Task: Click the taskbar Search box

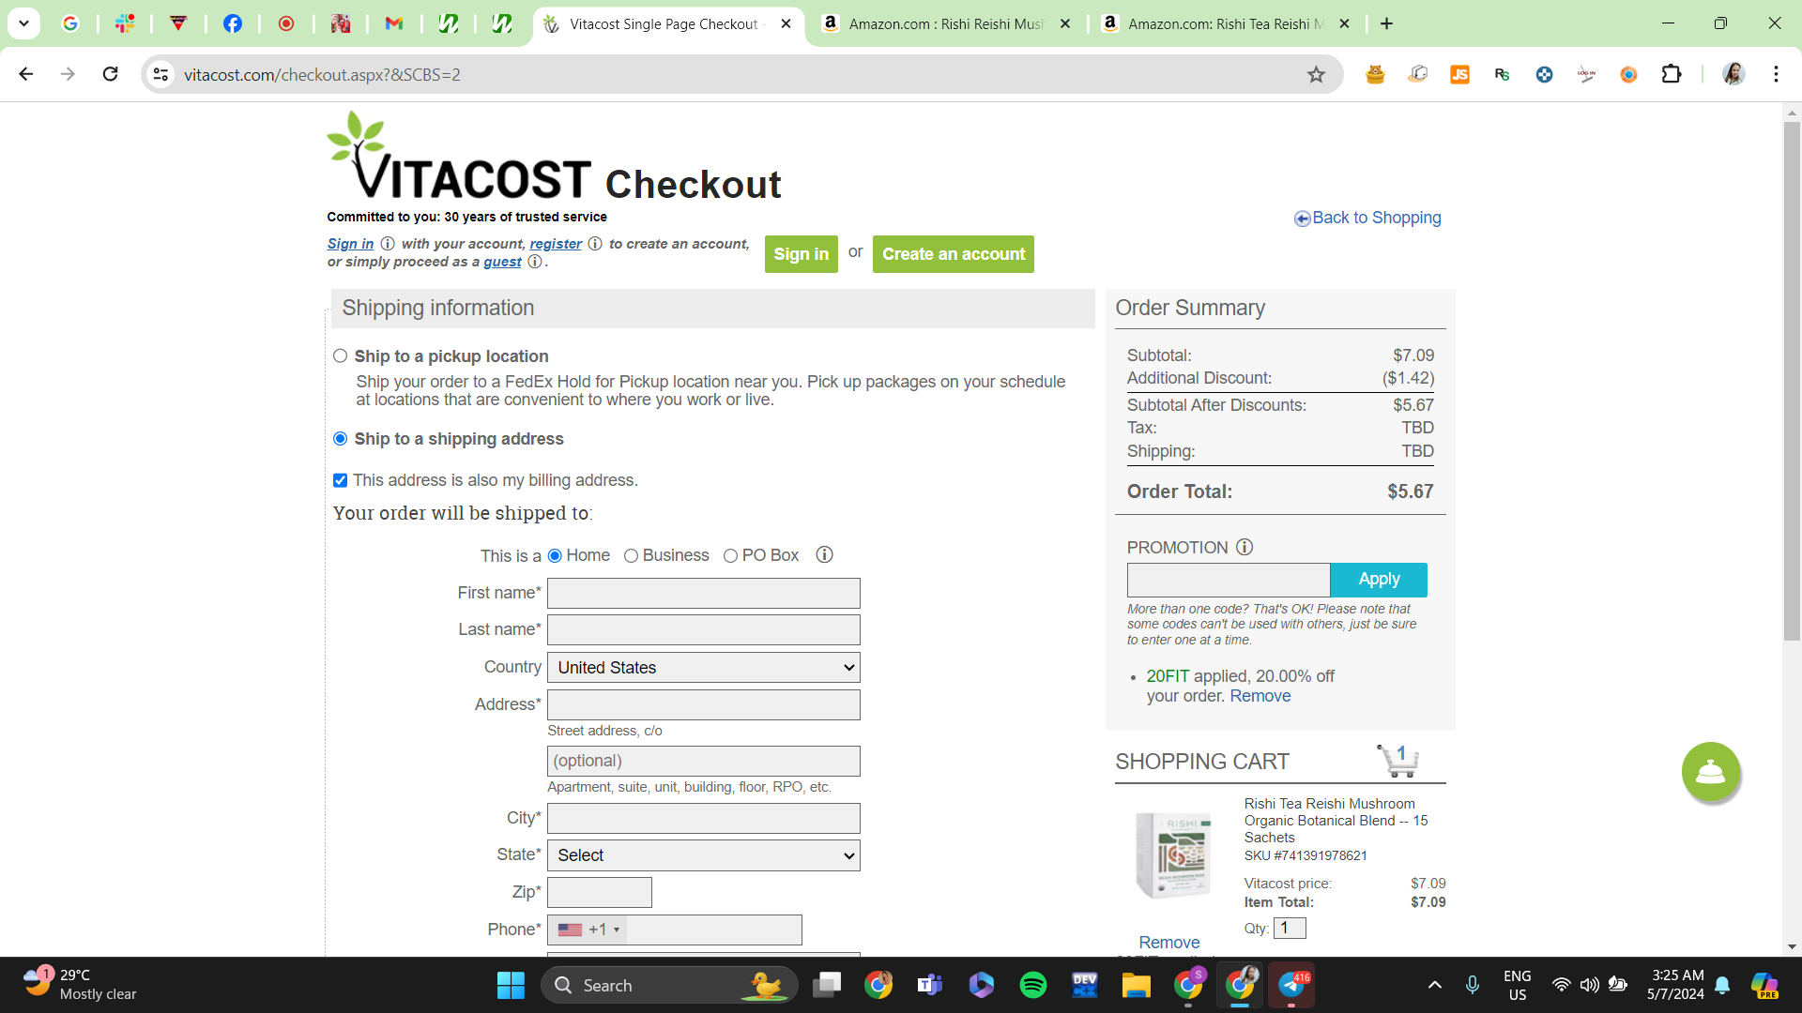Action: pos(669,985)
